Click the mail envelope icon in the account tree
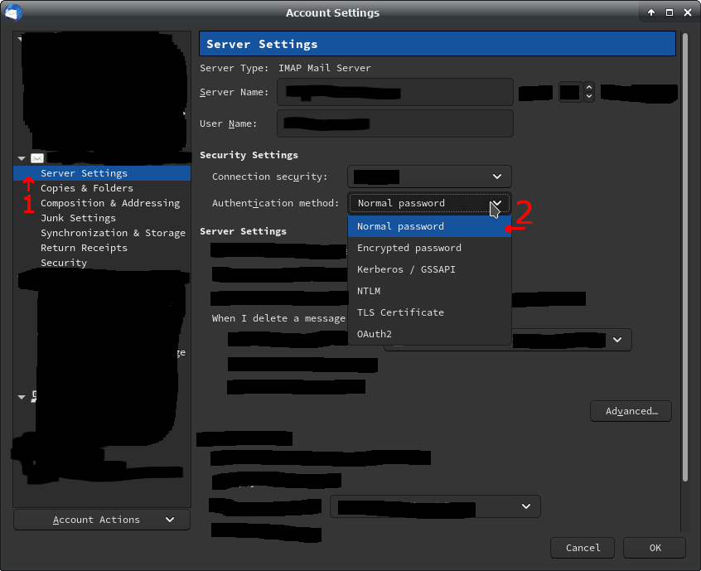This screenshot has height=571, width=701. tap(36, 158)
